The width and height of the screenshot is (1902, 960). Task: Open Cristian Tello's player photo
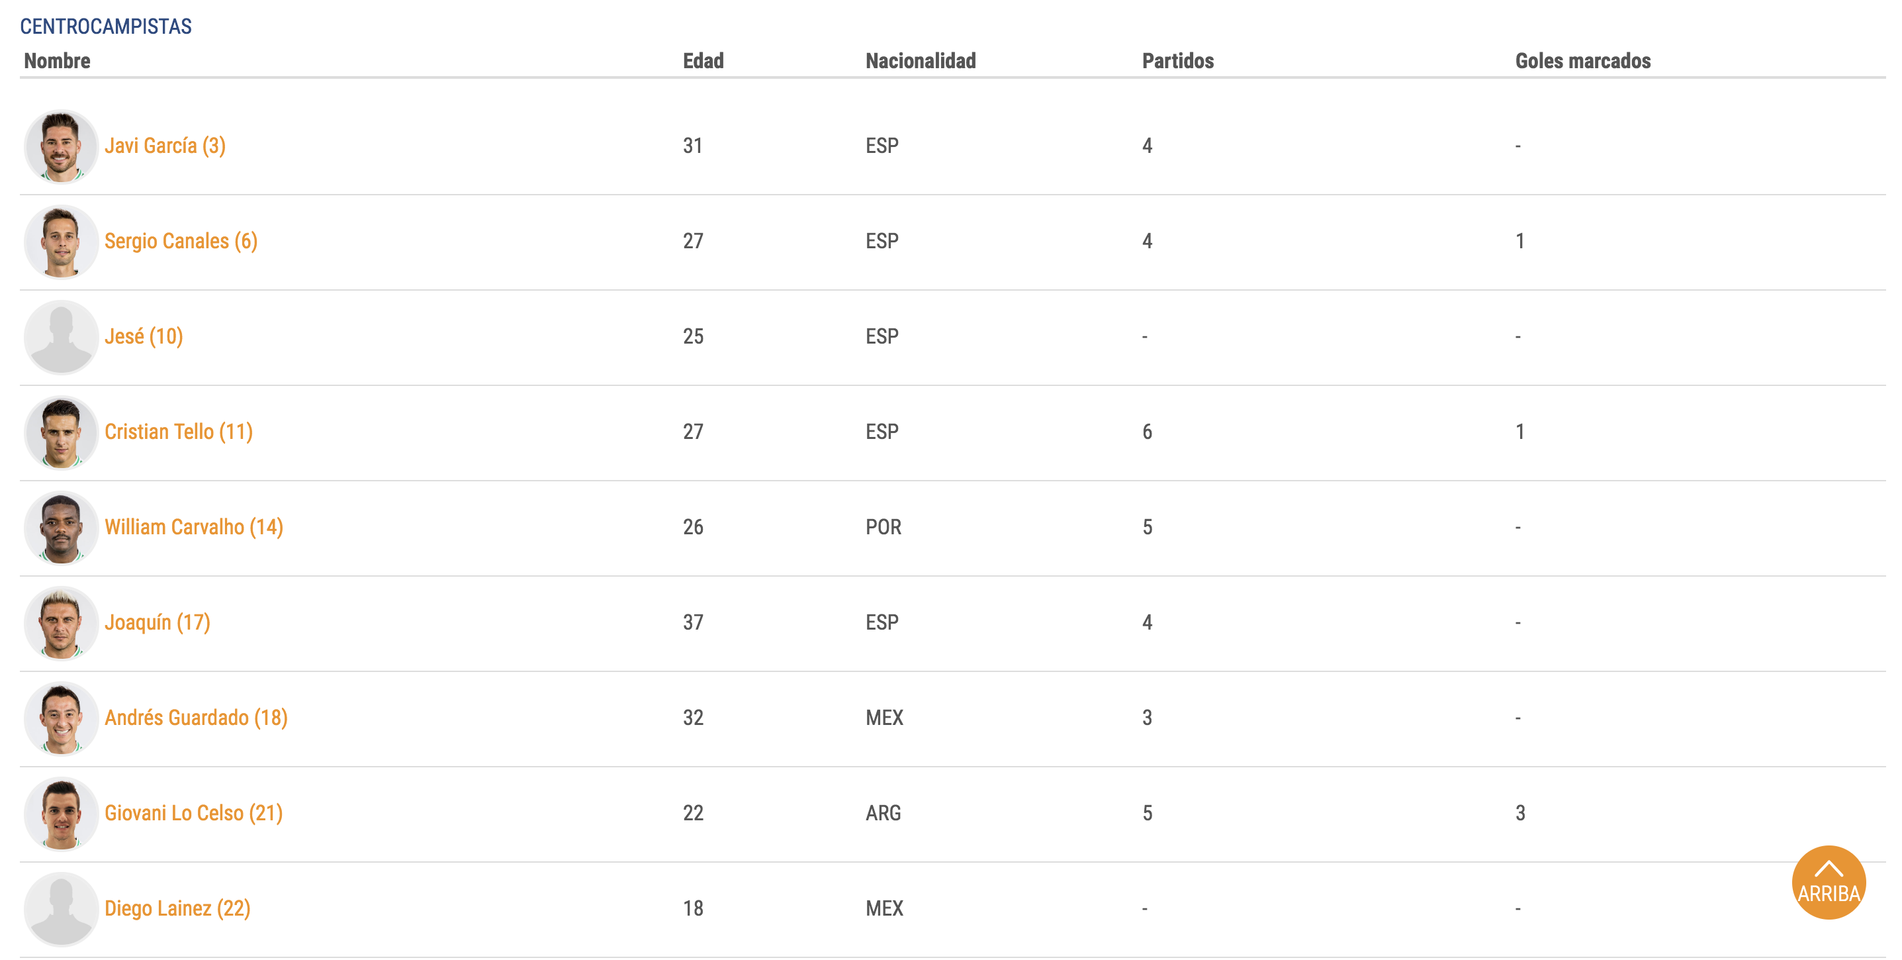[x=62, y=432]
